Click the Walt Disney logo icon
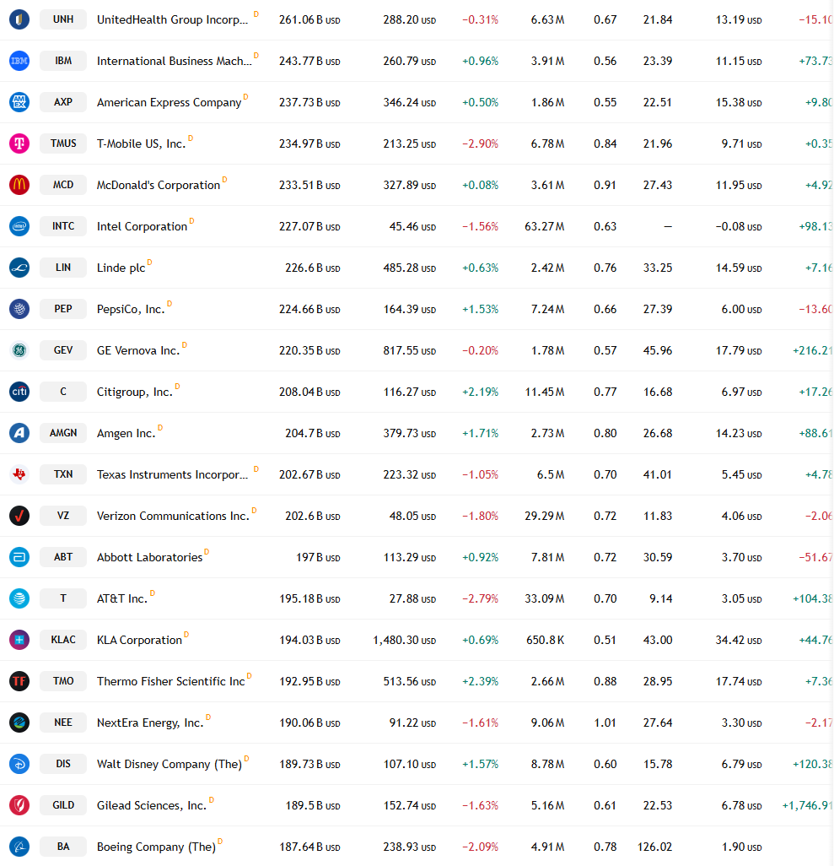Image resolution: width=834 pixels, height=866 pixels. click(x=19, y=764)
